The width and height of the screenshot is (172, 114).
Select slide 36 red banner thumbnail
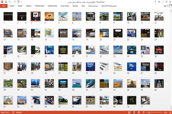coord(159,50)
